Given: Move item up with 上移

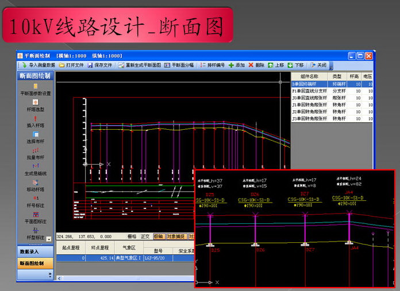Looking at the screenshot, I should point(276,65).
